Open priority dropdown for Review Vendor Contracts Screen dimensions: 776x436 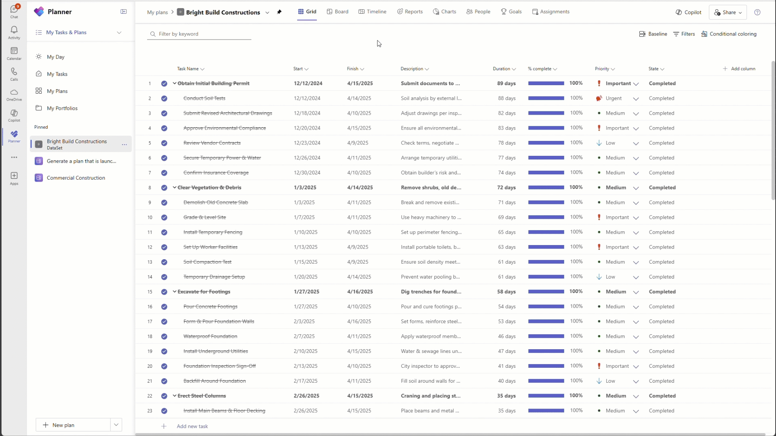click(636, 143)
